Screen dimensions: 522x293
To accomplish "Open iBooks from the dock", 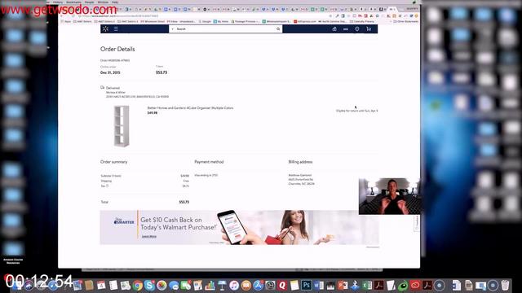I will pos(246,286).
